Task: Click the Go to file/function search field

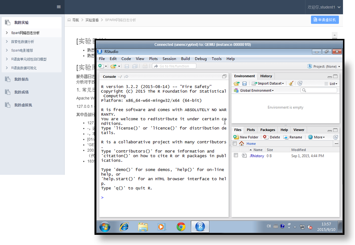Action: (174, 66)
